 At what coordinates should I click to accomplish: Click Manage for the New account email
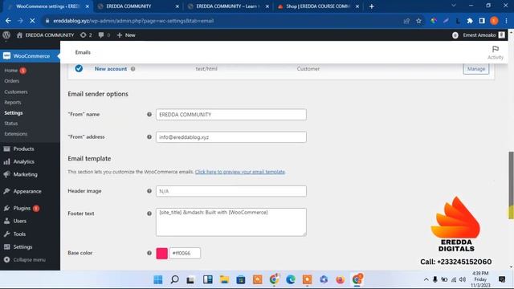476,69
